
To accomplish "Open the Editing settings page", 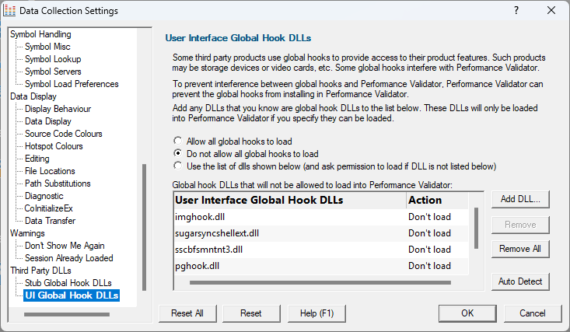I will (37, 159).
